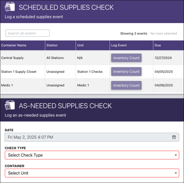This screenshot has height=183, width=184.
Task: Click the Date field showing Fri May 2, 2025
Action: (92, 137)
